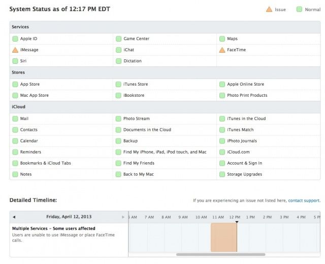
Task: Click the green status icon beside Contacts
Action: click(x=15, y=130)
